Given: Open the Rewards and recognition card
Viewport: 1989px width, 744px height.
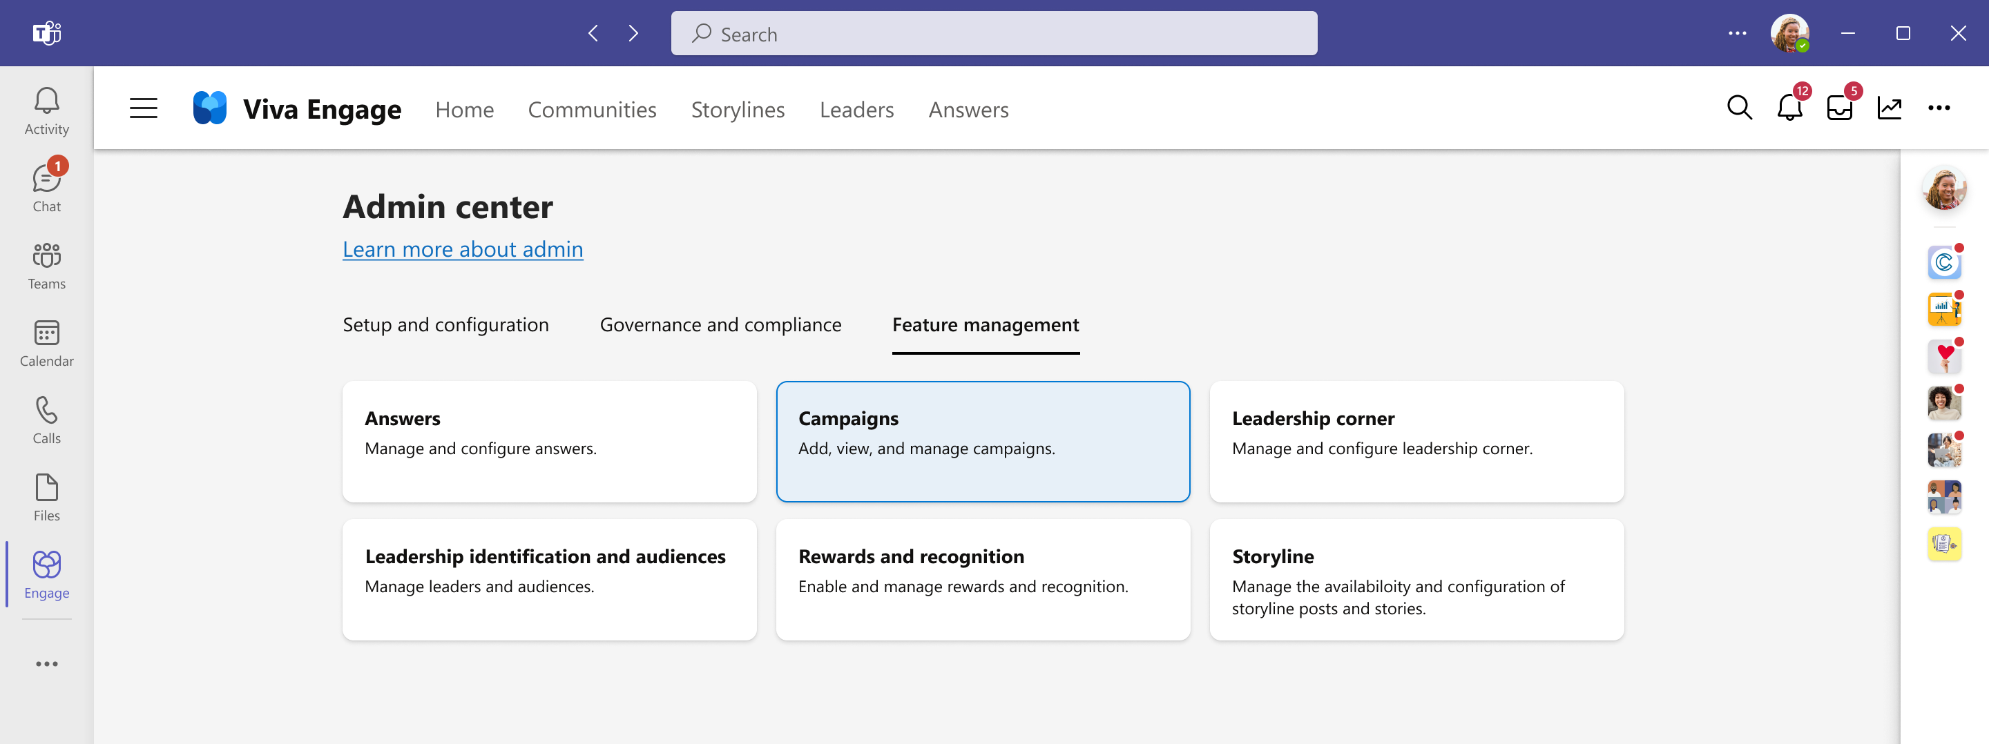Looking at the screenshot, I should point(982,579).
